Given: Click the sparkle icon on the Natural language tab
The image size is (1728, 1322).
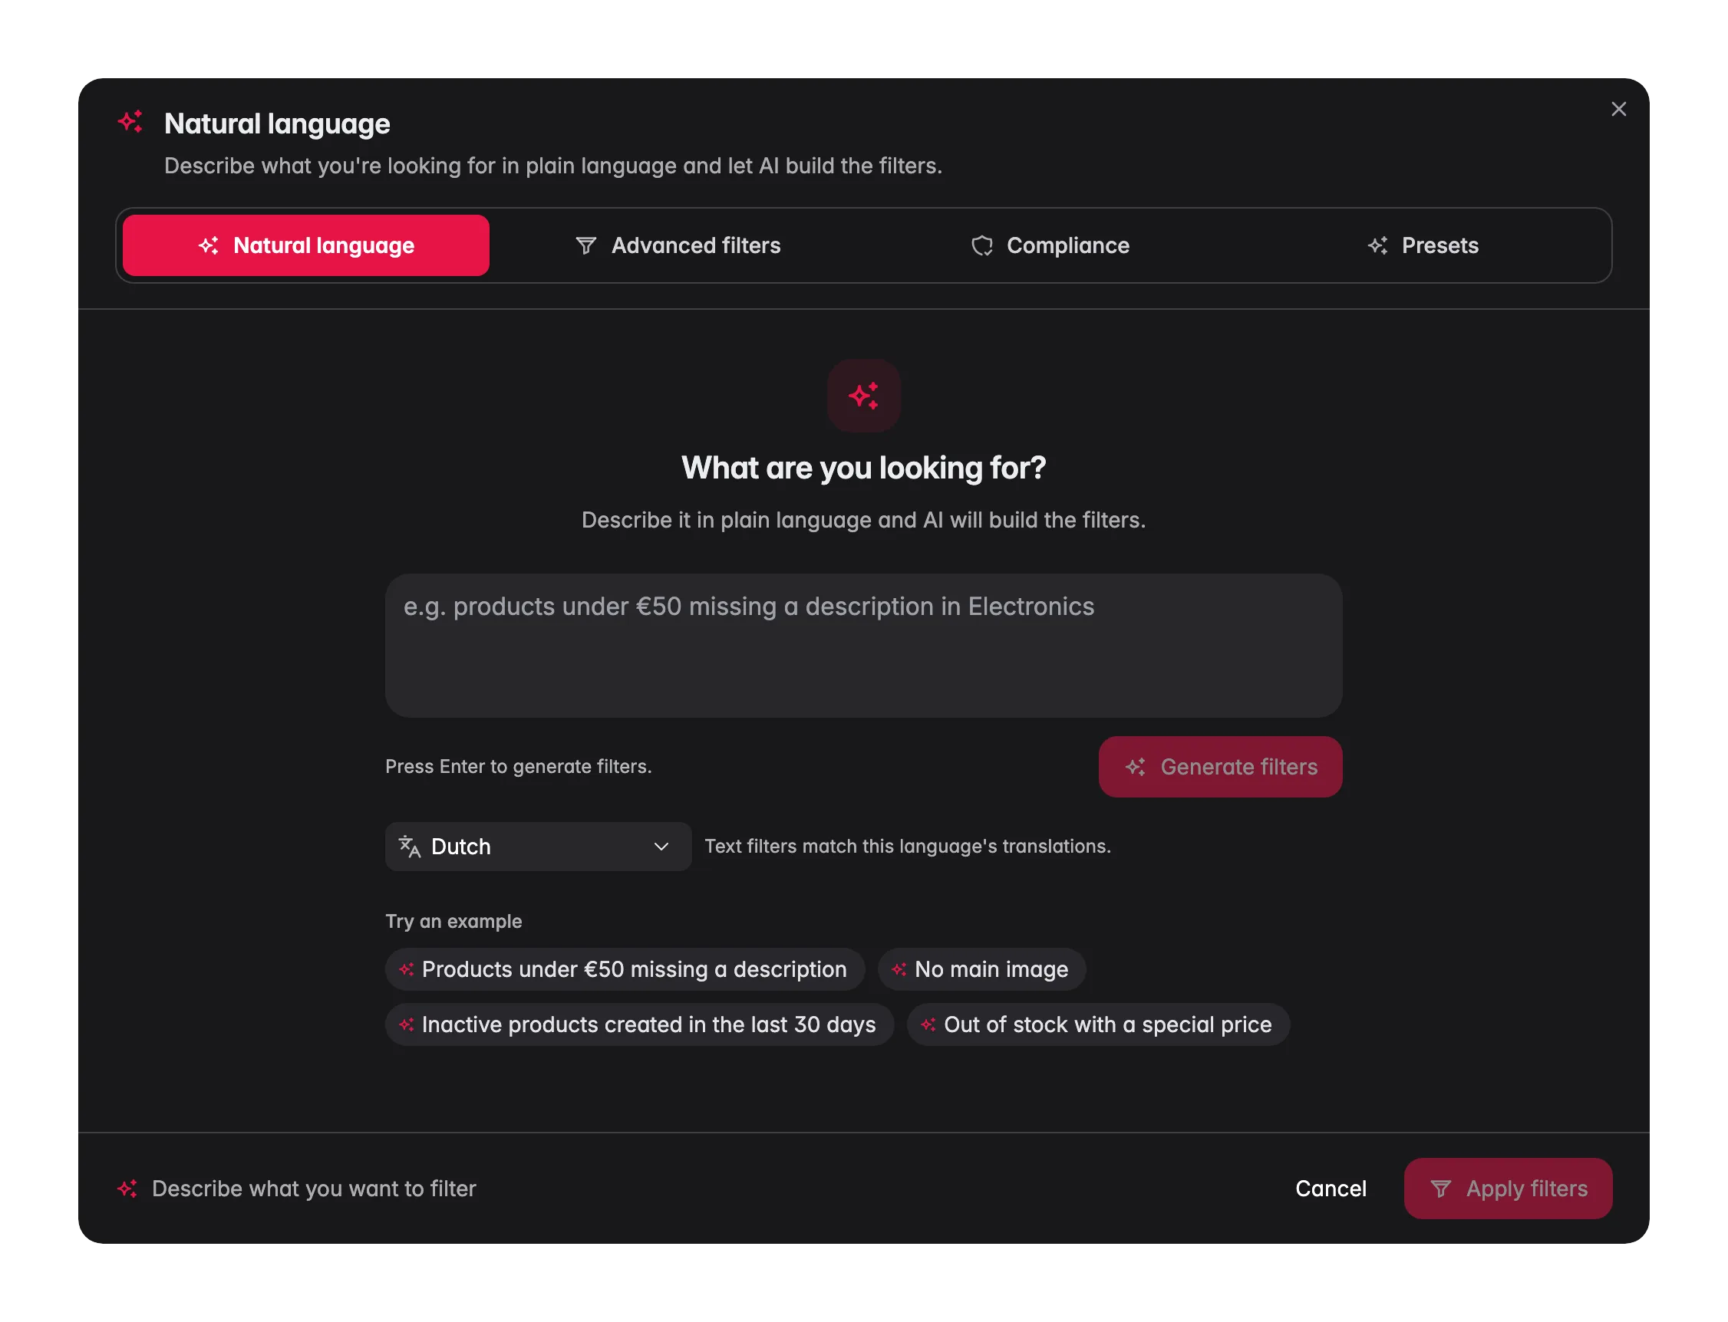Looking at the screenshot, I should 209,245.
